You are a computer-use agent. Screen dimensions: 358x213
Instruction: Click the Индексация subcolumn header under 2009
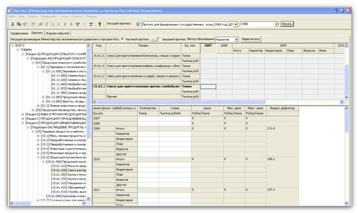[x=275, y=51]
